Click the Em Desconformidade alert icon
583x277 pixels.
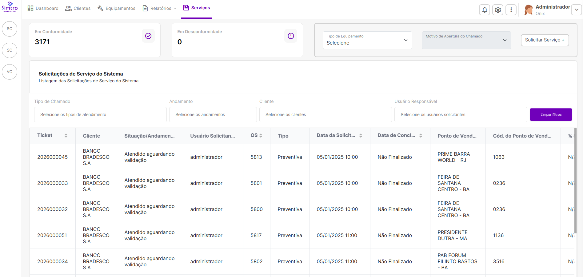[x=291, y=36]
